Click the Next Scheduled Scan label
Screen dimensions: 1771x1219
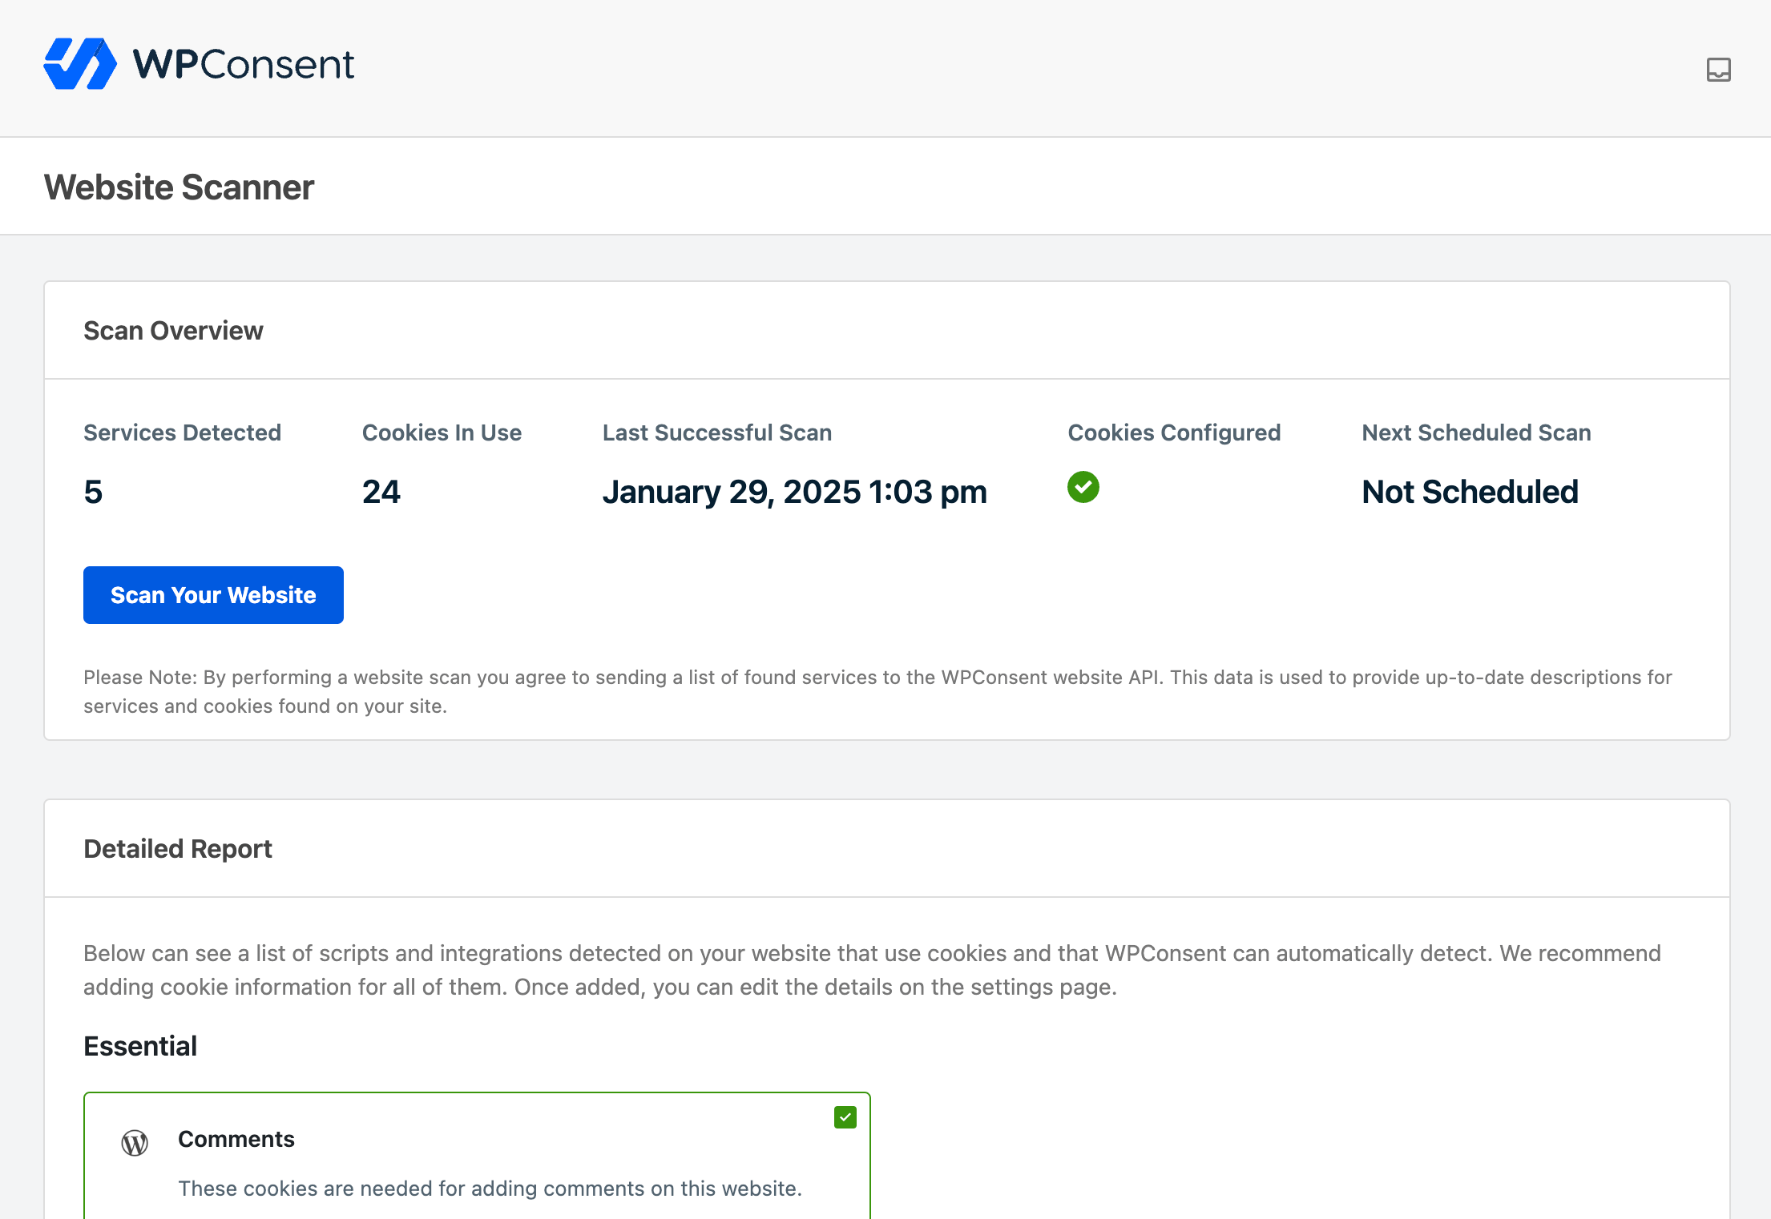pyautogui.click(x=1476, y=432)
